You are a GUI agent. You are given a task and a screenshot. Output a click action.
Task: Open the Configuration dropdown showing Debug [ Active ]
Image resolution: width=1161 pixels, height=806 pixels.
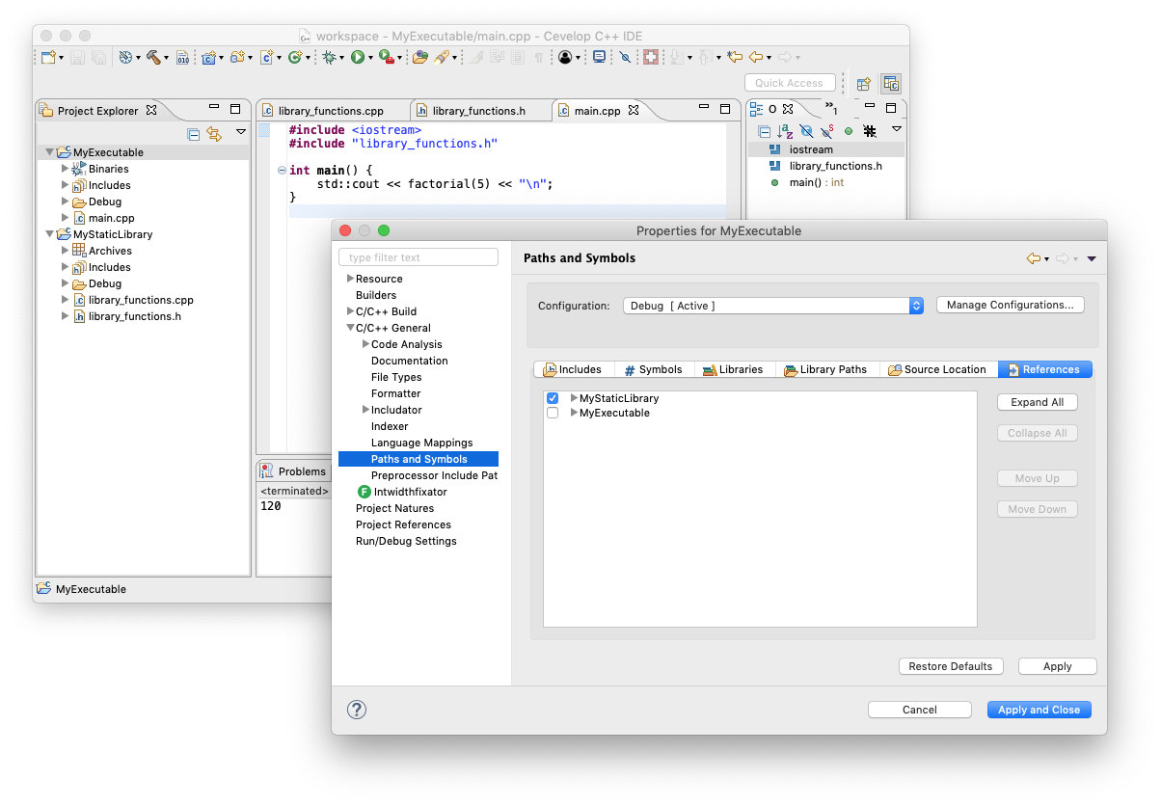pos(773,306)
